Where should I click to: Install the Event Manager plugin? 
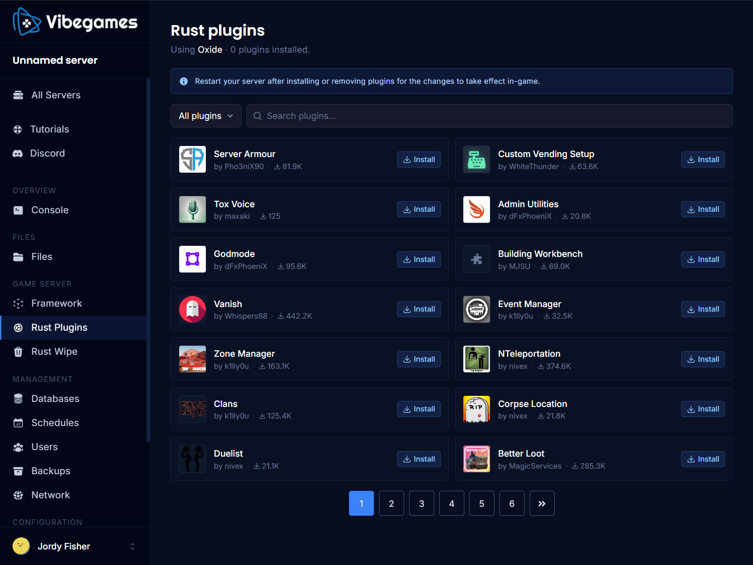pos(703,309)
